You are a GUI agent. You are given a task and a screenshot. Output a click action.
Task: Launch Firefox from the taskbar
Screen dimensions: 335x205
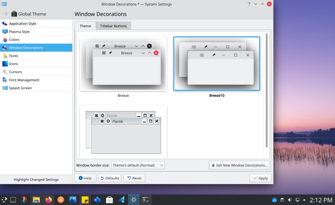(49, 200)
